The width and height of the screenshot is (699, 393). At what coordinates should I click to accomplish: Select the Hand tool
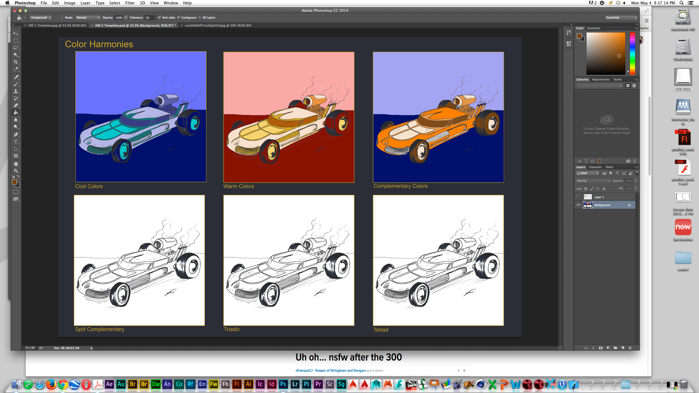(16, 164)
